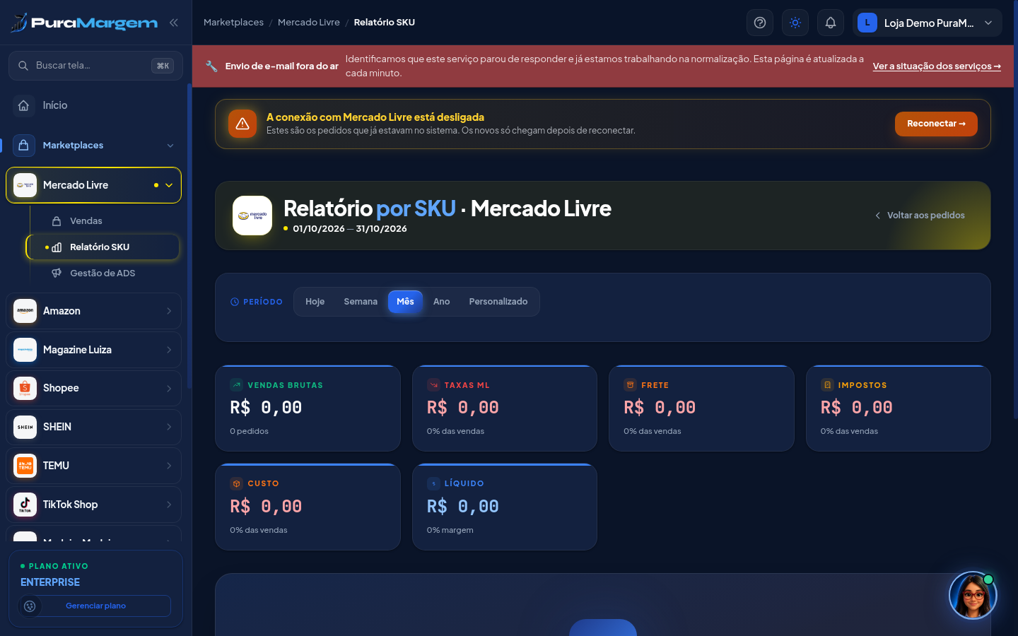The image size is (1018, 636).
Task: Open the assistant avatar chat bubble
Action: tap(973, 596)
